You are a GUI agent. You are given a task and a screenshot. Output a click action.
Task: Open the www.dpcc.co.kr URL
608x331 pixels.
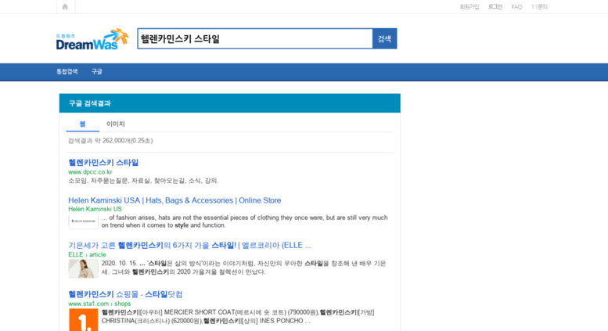[x=90, y=172]
